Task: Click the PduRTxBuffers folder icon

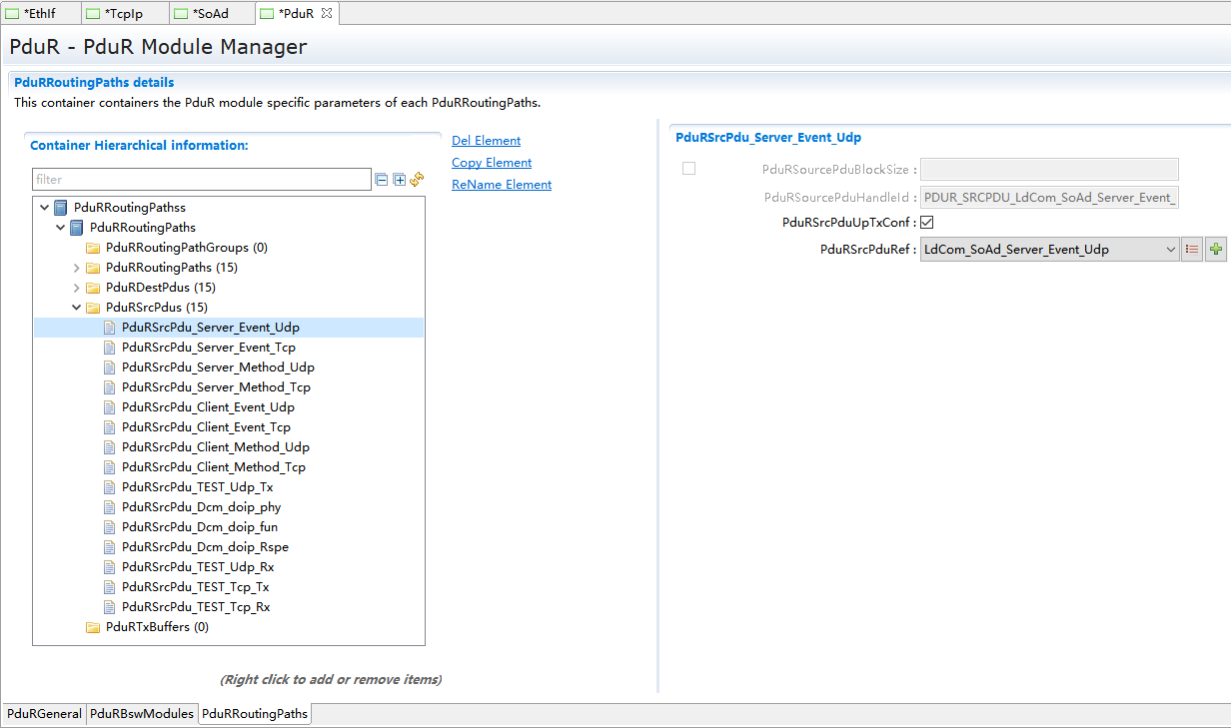Action: point(93,627)
